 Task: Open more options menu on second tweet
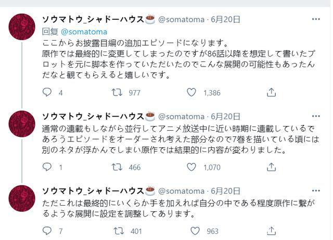(316, 116)
